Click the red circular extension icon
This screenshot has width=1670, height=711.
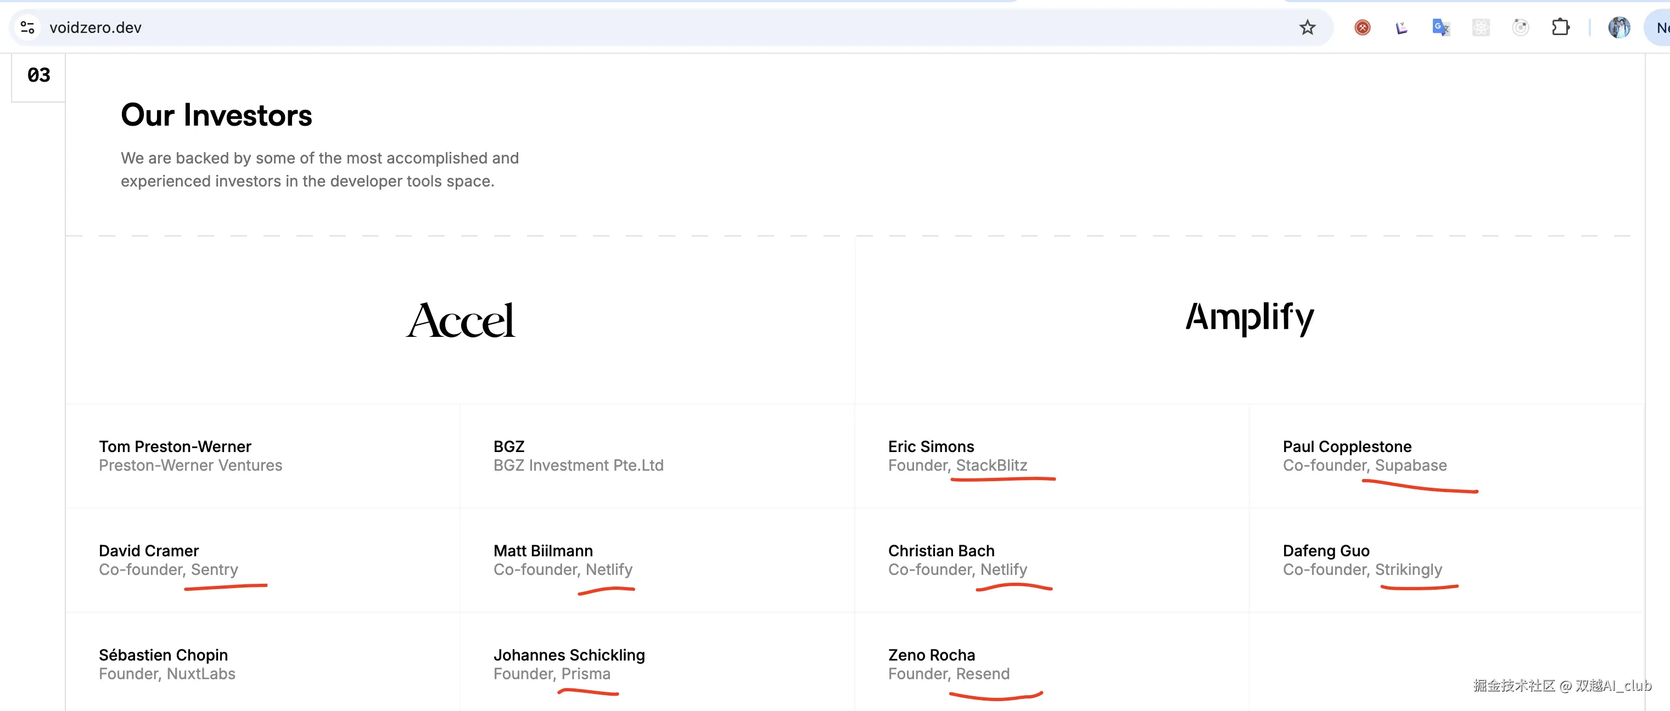click(x=1362, y=27)
